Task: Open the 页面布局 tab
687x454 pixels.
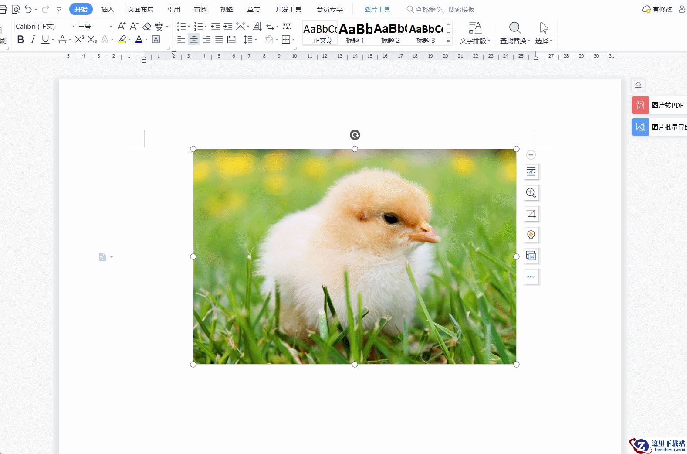Action: point(140,9)
